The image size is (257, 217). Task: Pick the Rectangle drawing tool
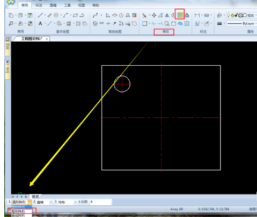click(x=75, y=15)
